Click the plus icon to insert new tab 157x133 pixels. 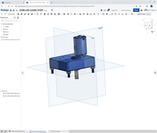point(5,131)
